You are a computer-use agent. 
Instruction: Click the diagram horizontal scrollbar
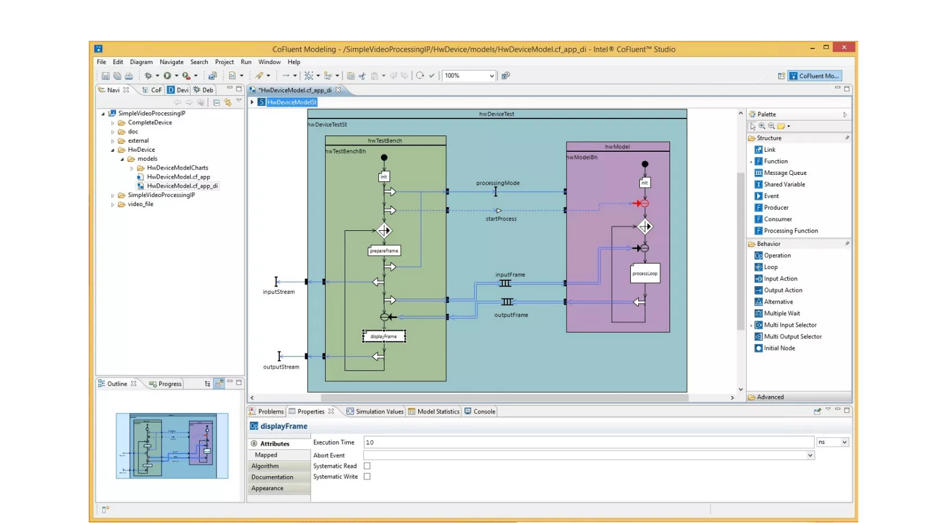point(505,398)
